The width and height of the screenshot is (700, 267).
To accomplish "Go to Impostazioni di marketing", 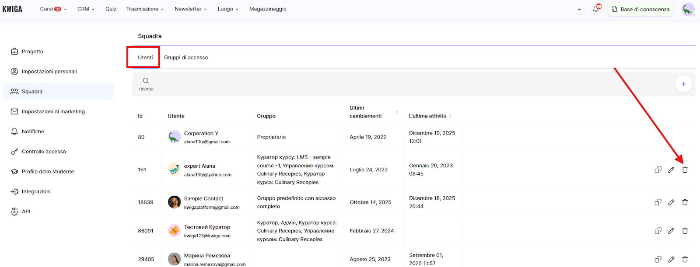I will 53,111.
